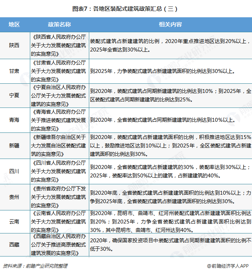The height and width of the screenshot is (273, 252).
Task: Select the 政策名称 column header
Action: click(59, 24)
